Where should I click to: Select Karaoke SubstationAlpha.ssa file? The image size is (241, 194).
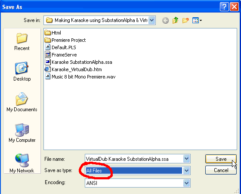click(78, 62)
